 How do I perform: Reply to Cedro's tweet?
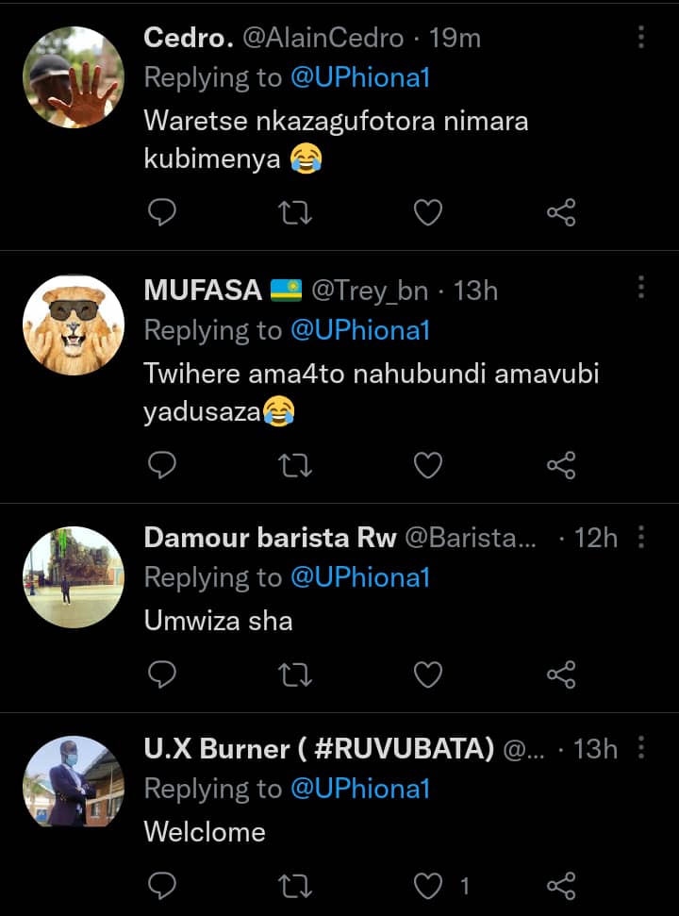(x=163, y=213)
